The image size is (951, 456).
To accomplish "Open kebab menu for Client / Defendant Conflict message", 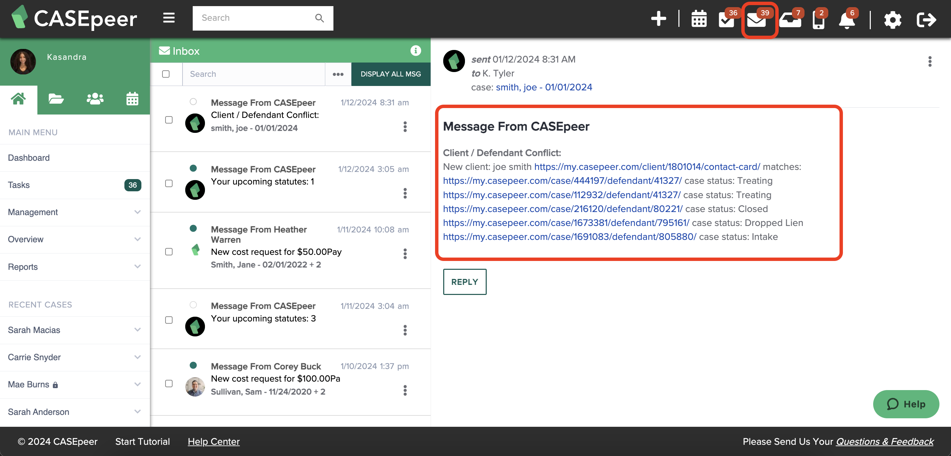I will coord(405,126).
